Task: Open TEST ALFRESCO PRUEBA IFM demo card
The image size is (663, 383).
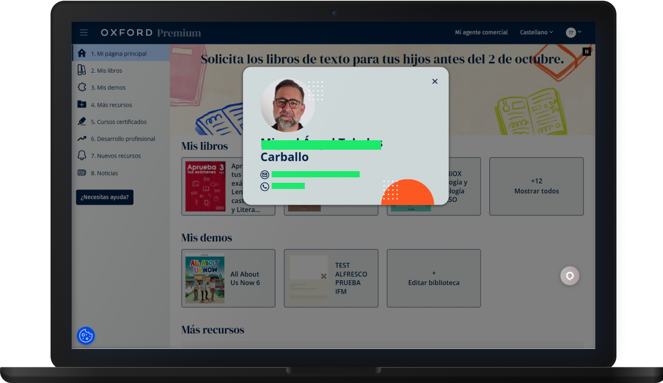Action: (331, 278)
